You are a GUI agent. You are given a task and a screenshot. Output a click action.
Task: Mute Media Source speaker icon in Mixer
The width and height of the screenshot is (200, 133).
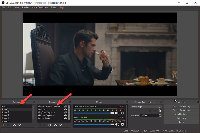(x=117, y=124)
